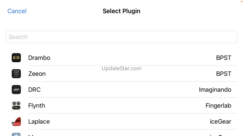The height and width of the screenshot is (136, 243).
Task: Tap the DRC waveform icon
Action: pos(16,90)
